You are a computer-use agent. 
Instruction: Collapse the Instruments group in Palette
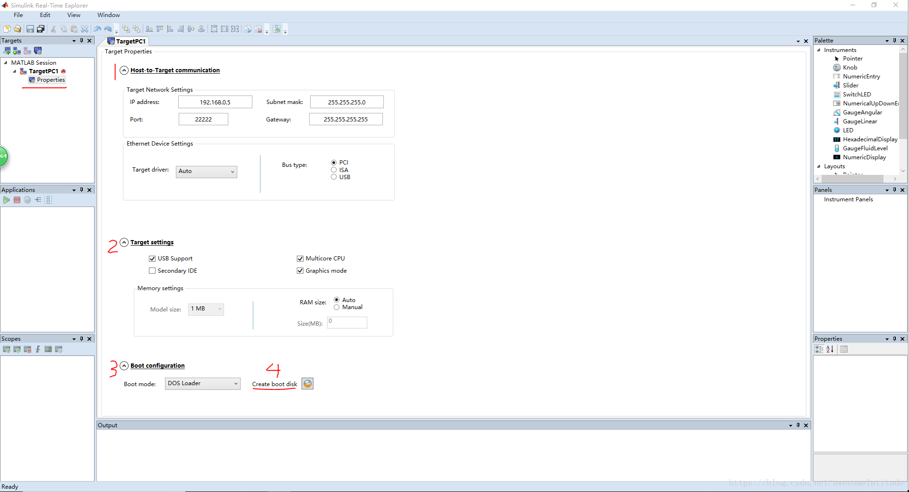pyautogui.click(x=819, y=50)
